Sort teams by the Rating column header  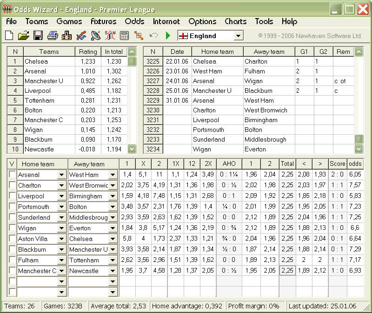click(x=88, y=52)
